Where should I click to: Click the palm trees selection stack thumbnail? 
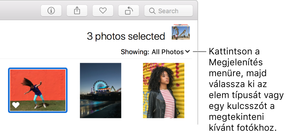click(181, 32)
